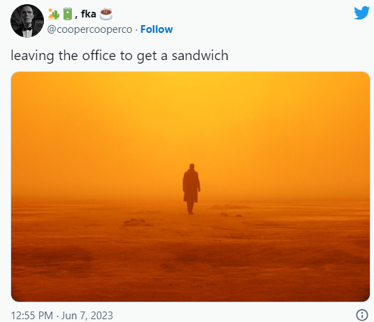This screenshot has height=322, width=374.
Task: Open the orange desert image attachment
Action: tap(190, 186)
